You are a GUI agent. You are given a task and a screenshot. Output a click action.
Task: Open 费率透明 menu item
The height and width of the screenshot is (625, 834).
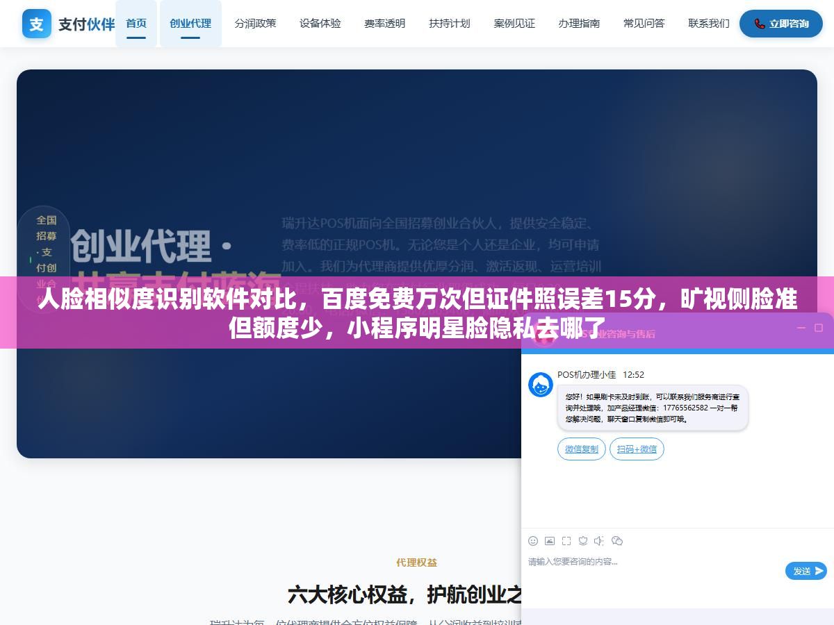click(384, 24)
